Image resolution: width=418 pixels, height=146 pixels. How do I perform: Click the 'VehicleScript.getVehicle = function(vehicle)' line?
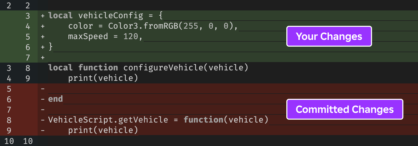click(x=158, y=120)
